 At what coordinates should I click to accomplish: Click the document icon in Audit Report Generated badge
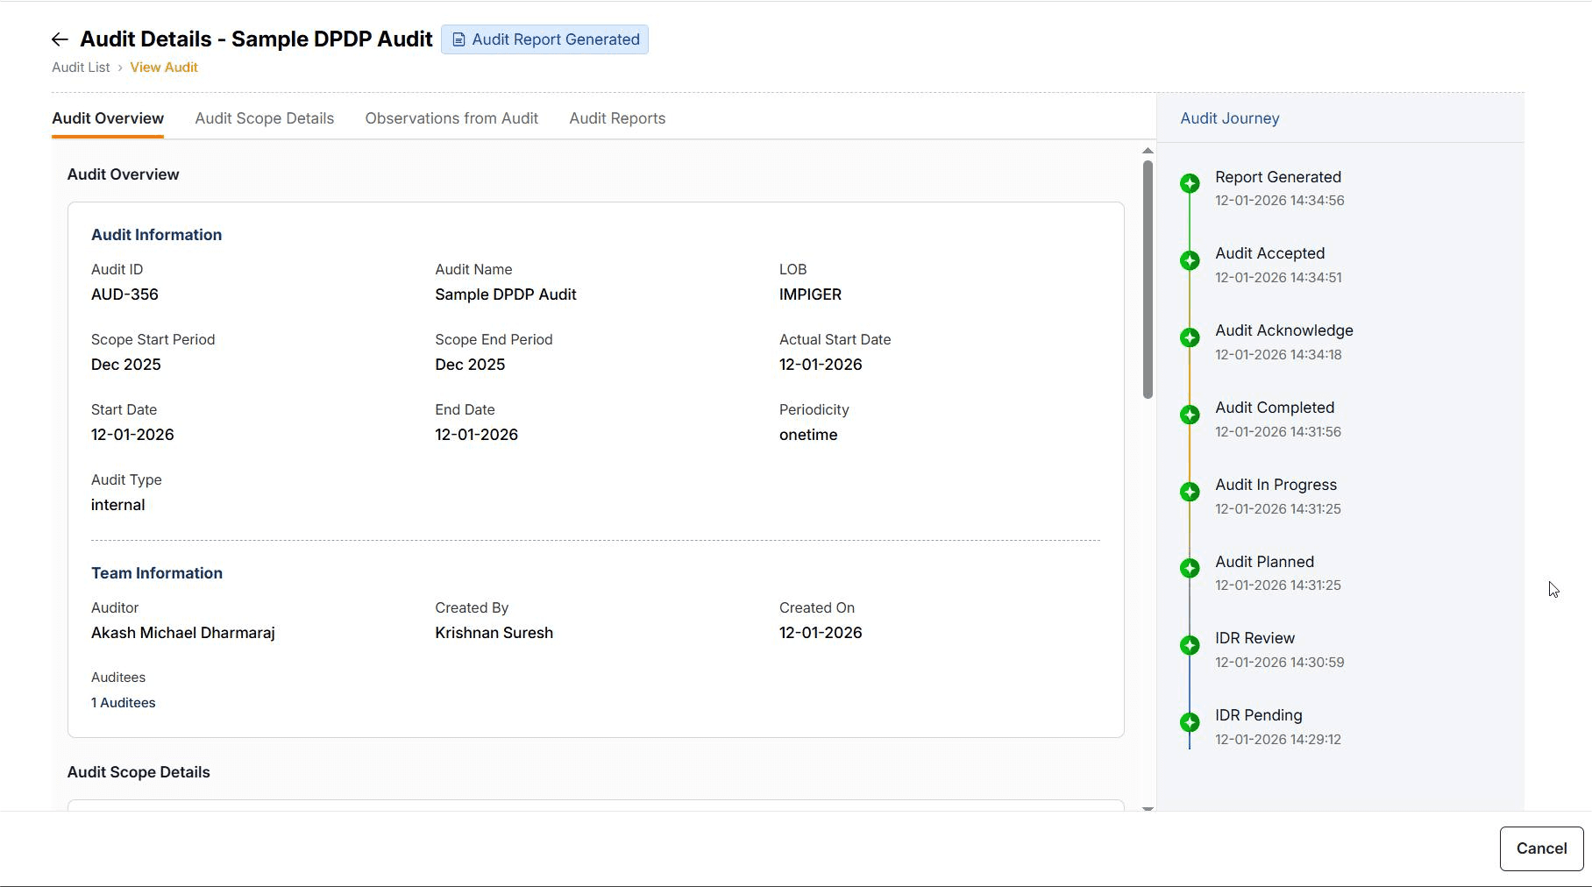click(458, 39)
